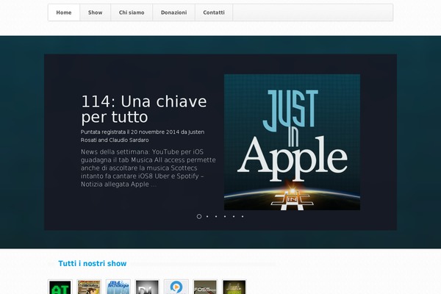Click 'Puntata registrata il 20 novembre 2014' text
Screen dimensions: 441x294
(130, 132)
